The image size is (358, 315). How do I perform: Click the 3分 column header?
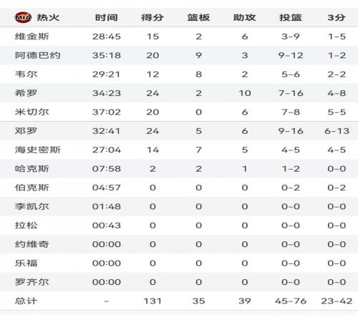(337, 17)
